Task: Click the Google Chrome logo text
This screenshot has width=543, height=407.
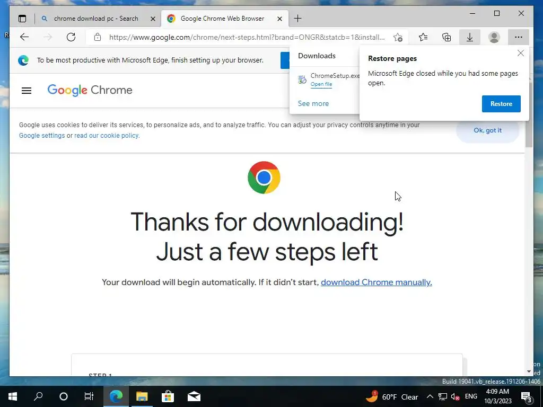Action: [x=90, y=90]
